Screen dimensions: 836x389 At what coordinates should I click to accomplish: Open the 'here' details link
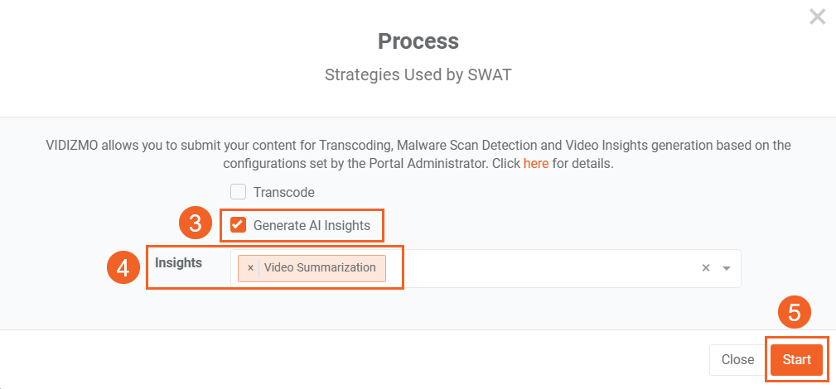[x=536, y=163]
